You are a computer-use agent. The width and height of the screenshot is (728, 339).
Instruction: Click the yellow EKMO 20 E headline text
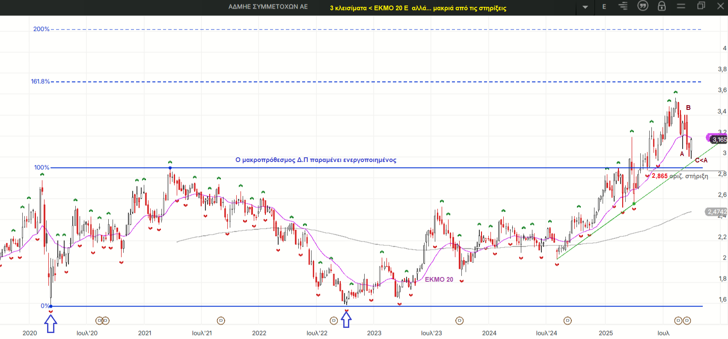click(418, 8)
